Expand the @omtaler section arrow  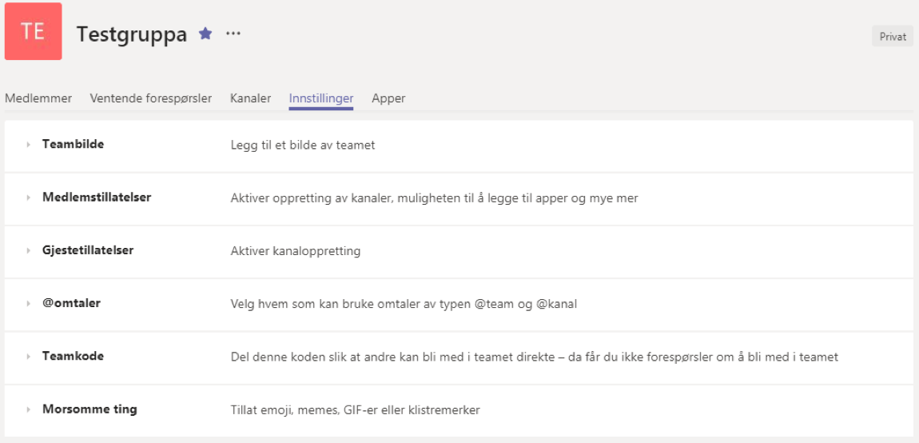pos(28,304)
